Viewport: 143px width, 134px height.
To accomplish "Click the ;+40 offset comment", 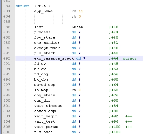I will pyautogui.click(x=114, y=53).
